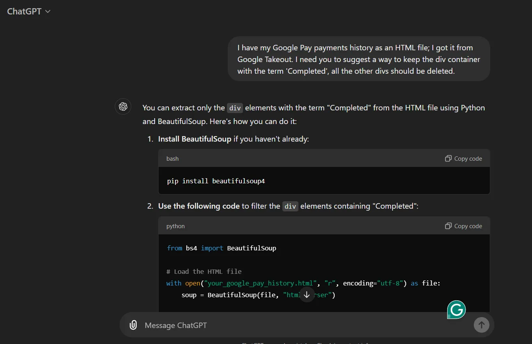Click the 'bash' language label
This screenshot has width=532, height=344.
[172, 158]
